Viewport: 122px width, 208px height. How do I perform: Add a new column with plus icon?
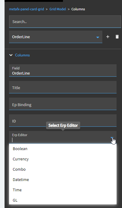tap(108, 37)
